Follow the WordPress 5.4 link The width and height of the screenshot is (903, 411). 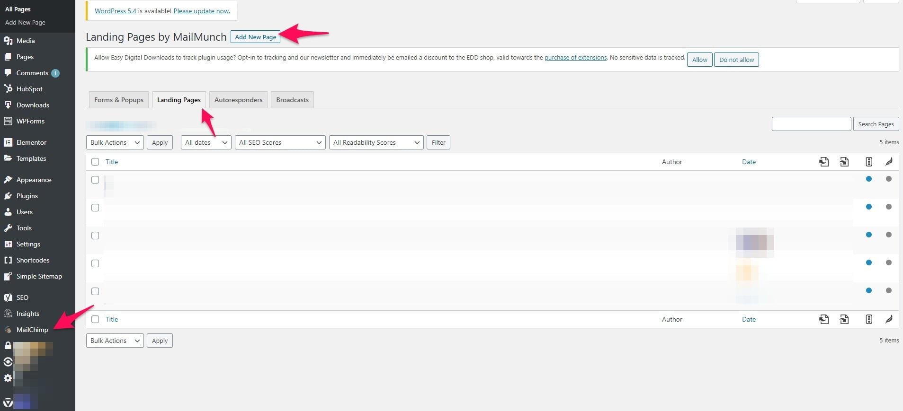[116, 11]
